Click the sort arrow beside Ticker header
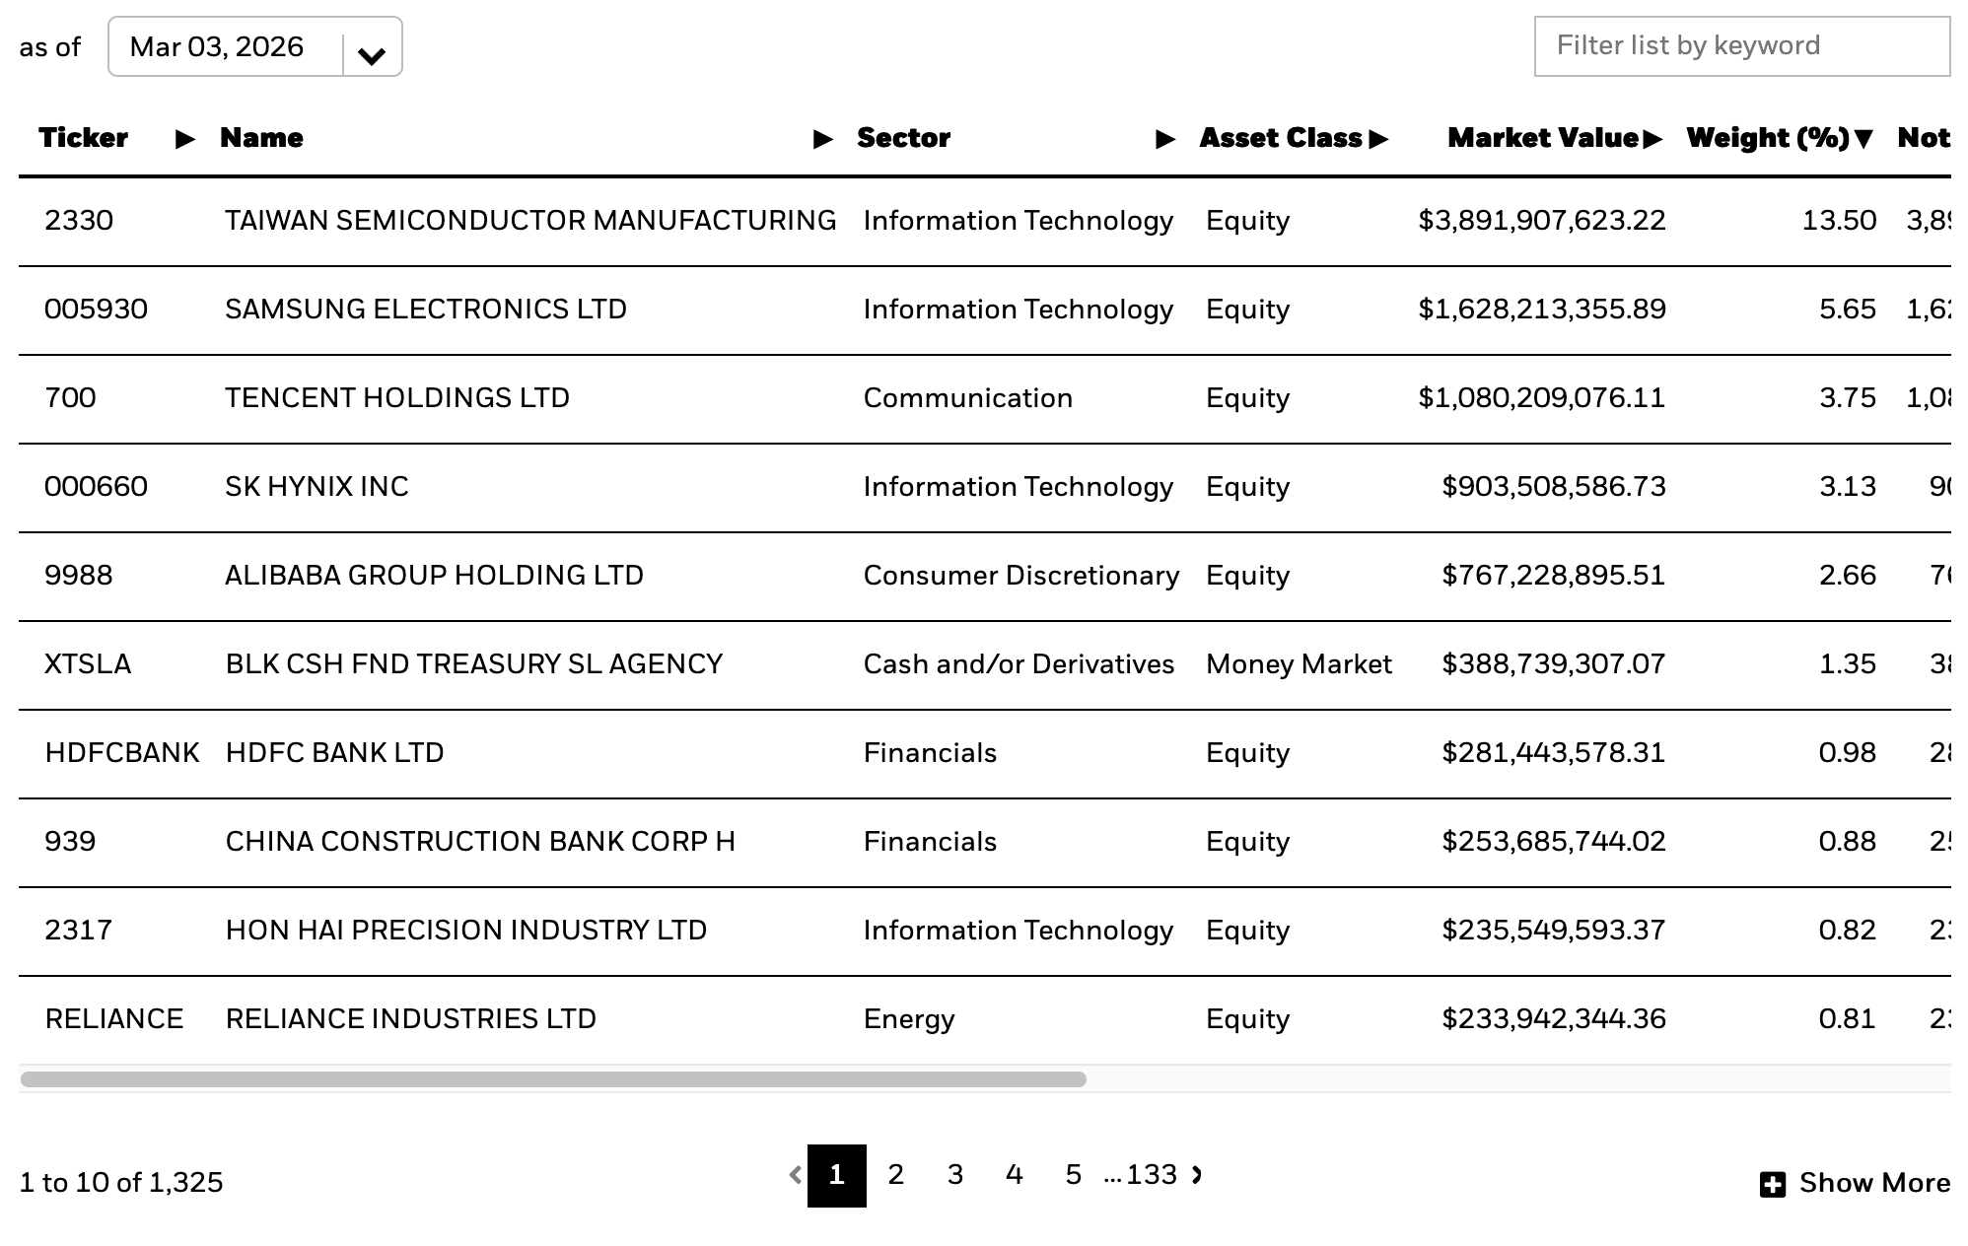 184,139
